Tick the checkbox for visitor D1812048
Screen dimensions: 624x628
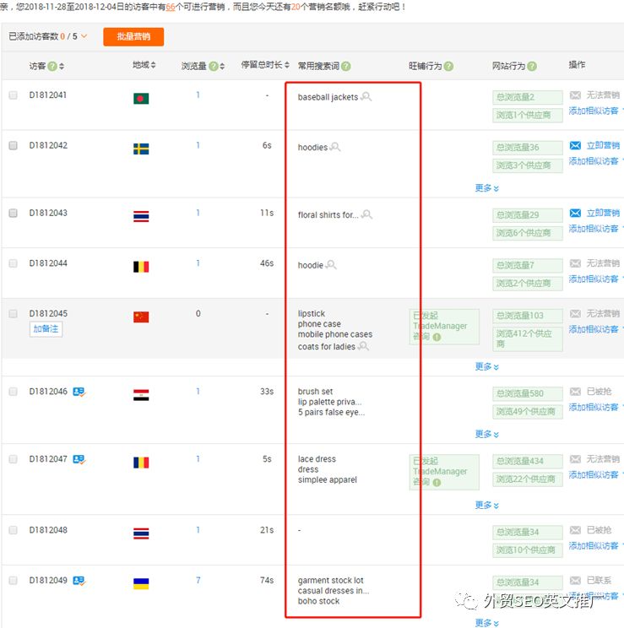pyautogui.click(x=14, y=530)
